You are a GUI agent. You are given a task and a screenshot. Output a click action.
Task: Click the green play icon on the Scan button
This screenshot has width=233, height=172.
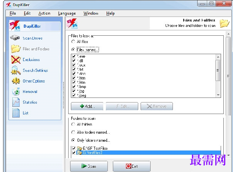tap(84, 166)
